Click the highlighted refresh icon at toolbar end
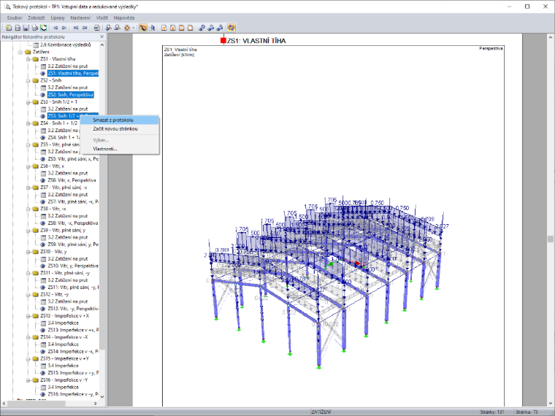The width and height of the screenshot is (555, 416). pos(231,28)
